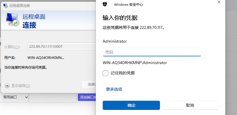The height and width of the screenshot is (115, 237).
Task: Open the 常用端口 dropdown
Action: (14, 97)
